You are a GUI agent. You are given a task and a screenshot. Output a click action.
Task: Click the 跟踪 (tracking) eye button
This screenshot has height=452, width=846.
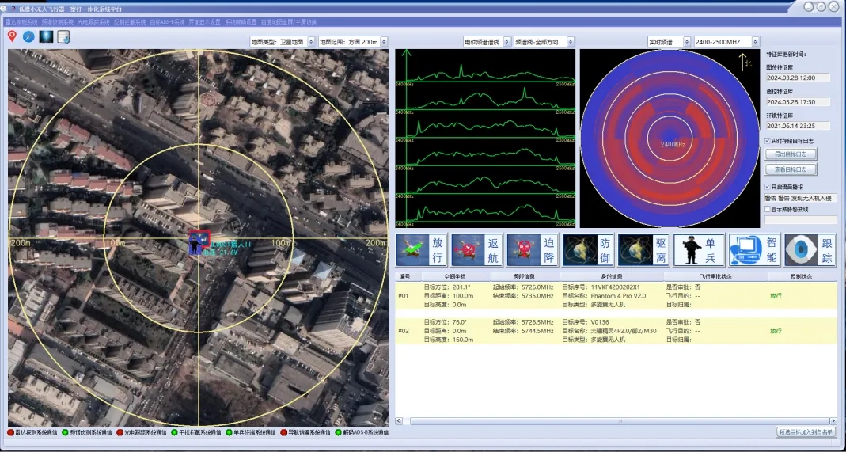tap(810, 250)
